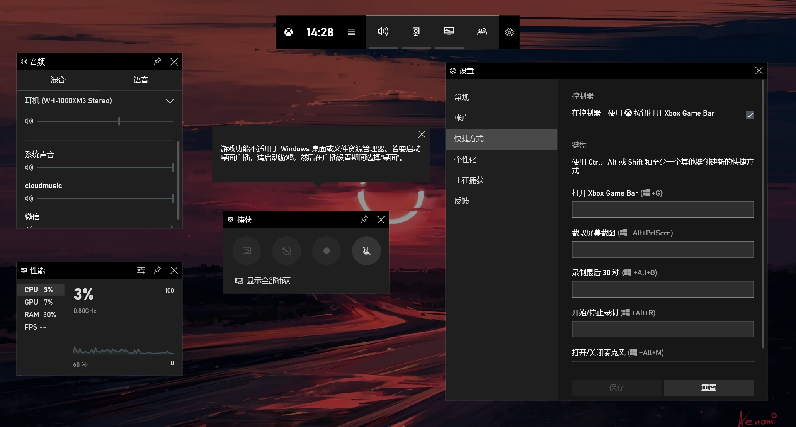The width and height of the screenshot is (796, 427).
Task: Open the settings gear in top bar
Action: coord(510,32)
